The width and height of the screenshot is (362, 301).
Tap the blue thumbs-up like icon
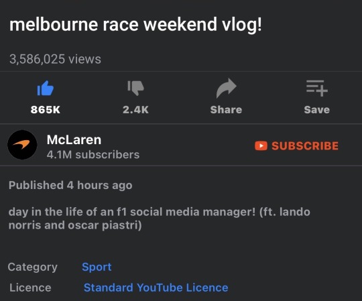pos(46,88)
